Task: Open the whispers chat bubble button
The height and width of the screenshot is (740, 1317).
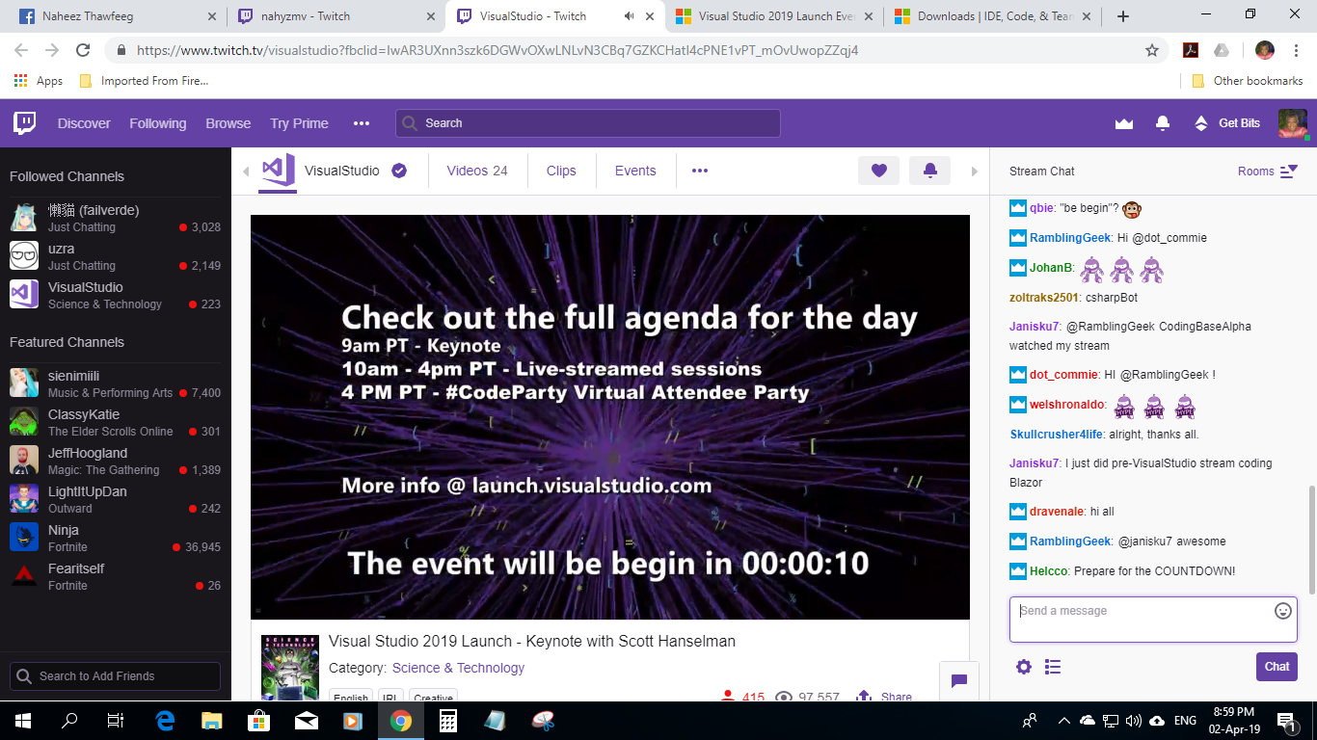Action: (959, 681)
